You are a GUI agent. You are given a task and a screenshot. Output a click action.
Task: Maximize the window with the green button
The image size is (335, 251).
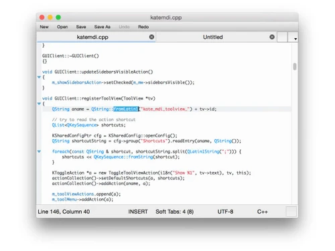pyautogui.click(x=58, y=17)
